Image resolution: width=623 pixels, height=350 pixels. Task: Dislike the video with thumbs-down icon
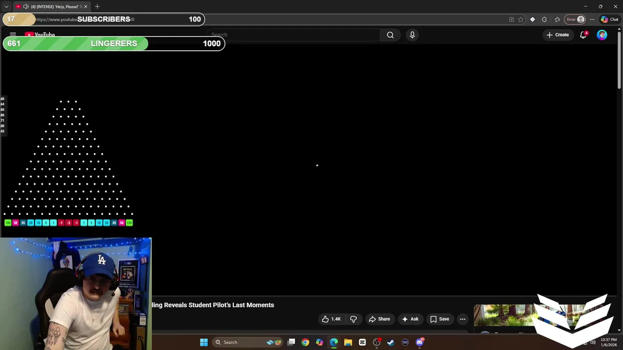(x=353, y=319)
